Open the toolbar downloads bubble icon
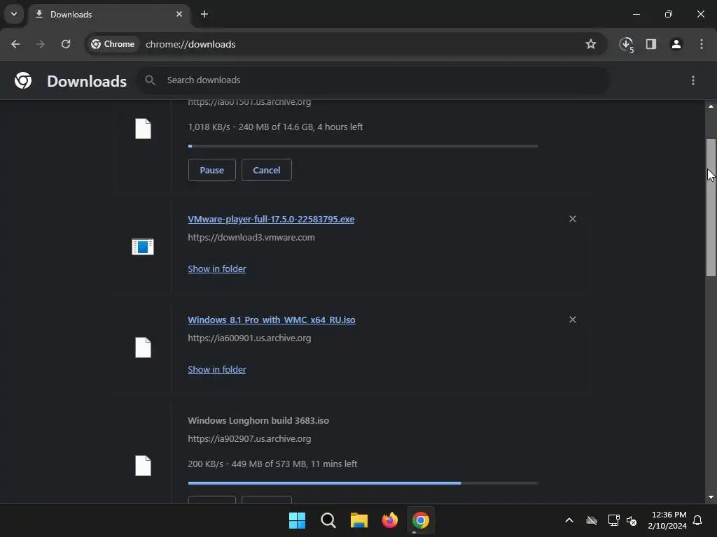717x537 pixels. click(x=627, y=44)
